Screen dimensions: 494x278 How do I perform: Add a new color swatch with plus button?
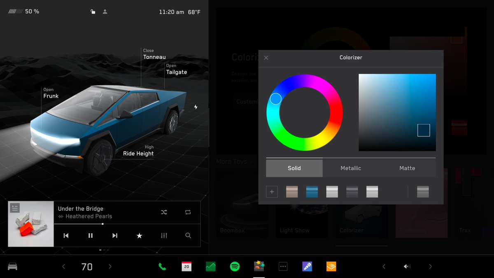[272, 192]
